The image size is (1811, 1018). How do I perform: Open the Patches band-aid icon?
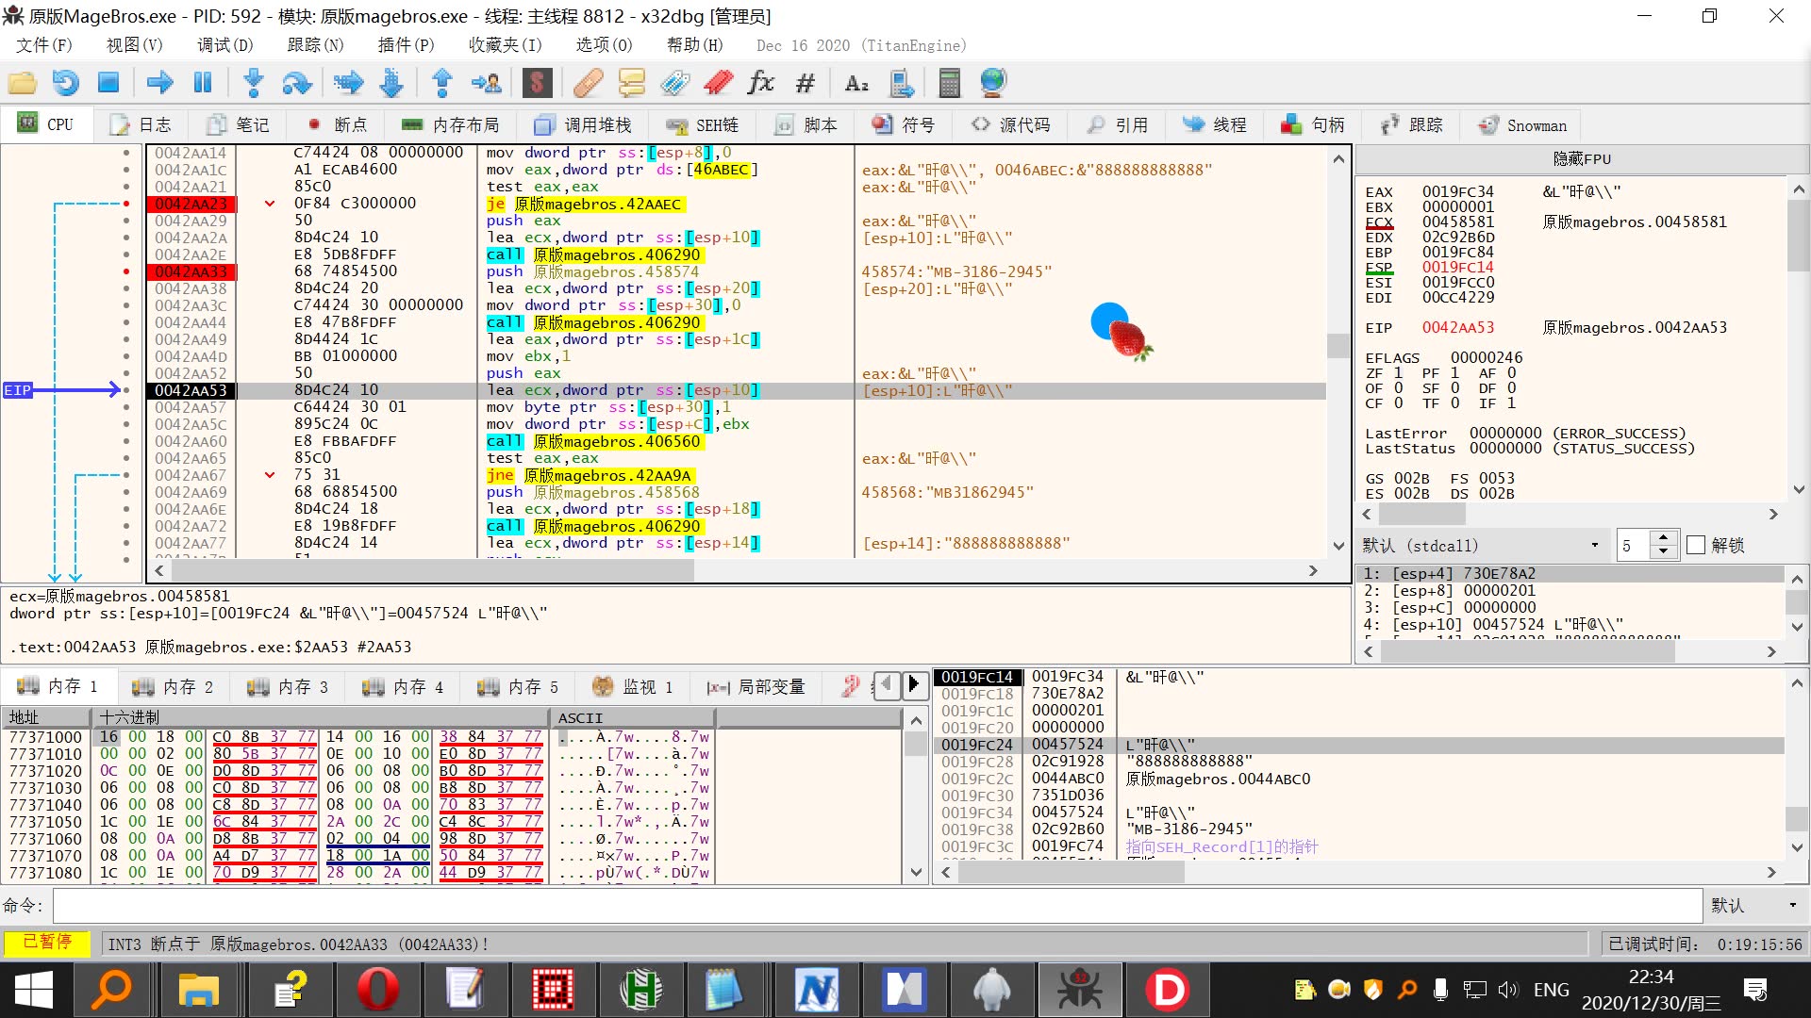pyautogui.click(x=588, y=83)
